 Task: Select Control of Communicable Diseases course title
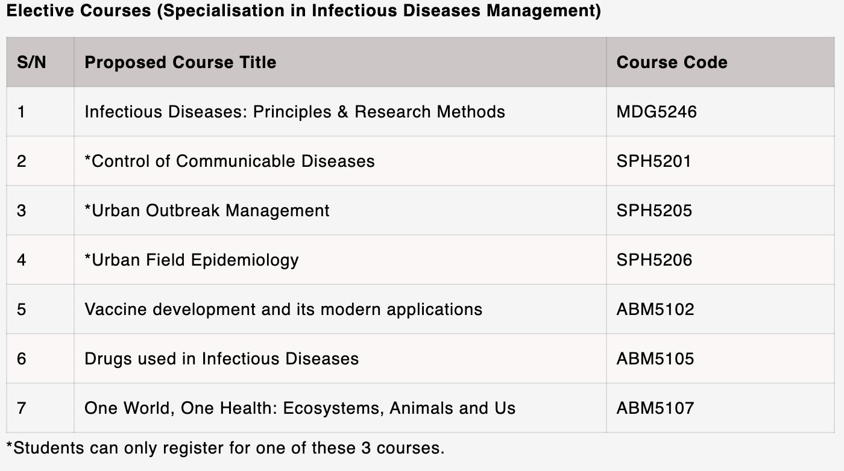pos(229,161)
